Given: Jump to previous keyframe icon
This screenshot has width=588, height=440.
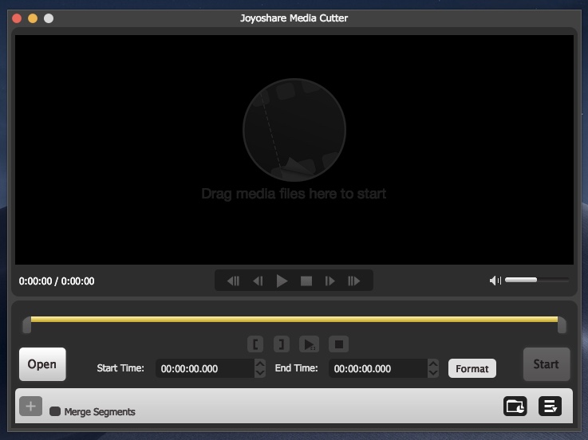Looking at the screenshot, I should tap(234, 281).
